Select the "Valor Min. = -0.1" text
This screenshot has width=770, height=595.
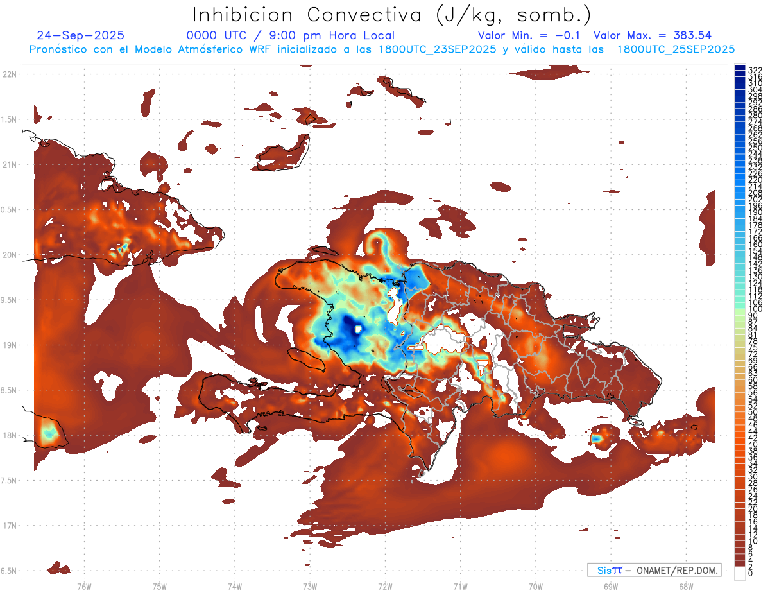(x=529, y=35)
